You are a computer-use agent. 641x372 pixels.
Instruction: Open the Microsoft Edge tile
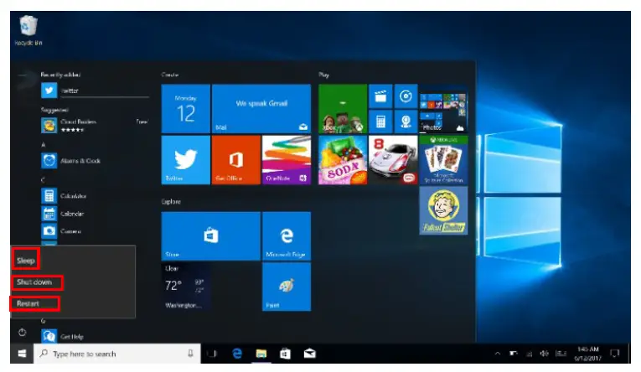click(287, 236)
